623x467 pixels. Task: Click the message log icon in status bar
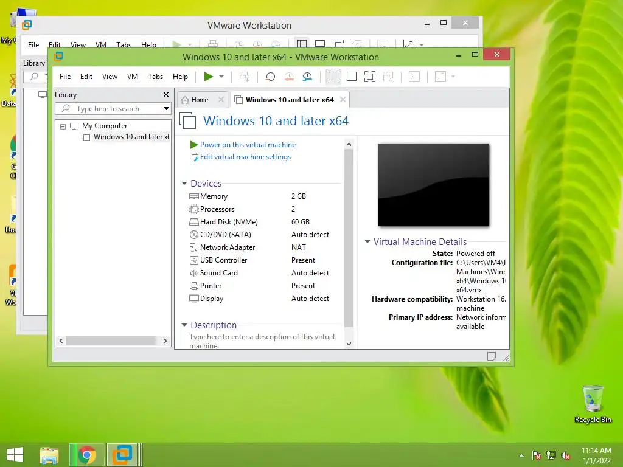[x=492, y=356]
